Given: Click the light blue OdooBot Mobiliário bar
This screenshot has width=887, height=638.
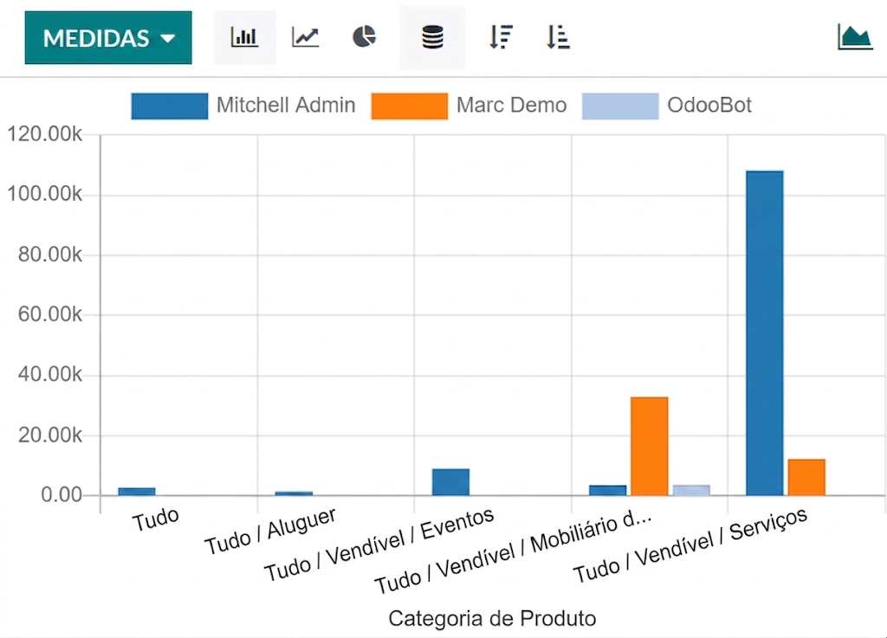Looking at the screenshot, I should click(690, 490).
